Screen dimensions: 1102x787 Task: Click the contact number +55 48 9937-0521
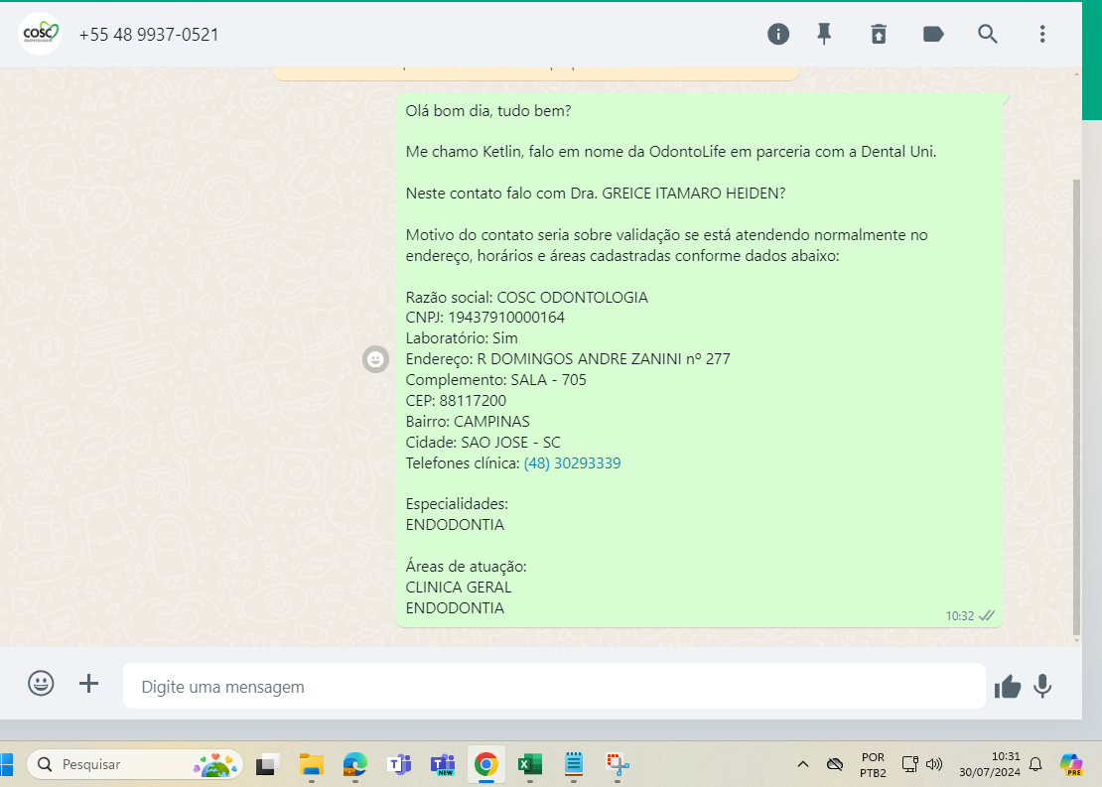point(149,35)
